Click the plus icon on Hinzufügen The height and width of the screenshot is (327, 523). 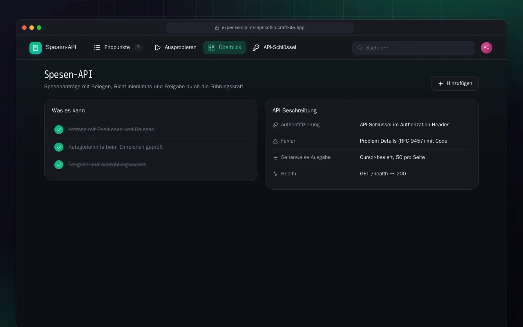pos(440,83)
